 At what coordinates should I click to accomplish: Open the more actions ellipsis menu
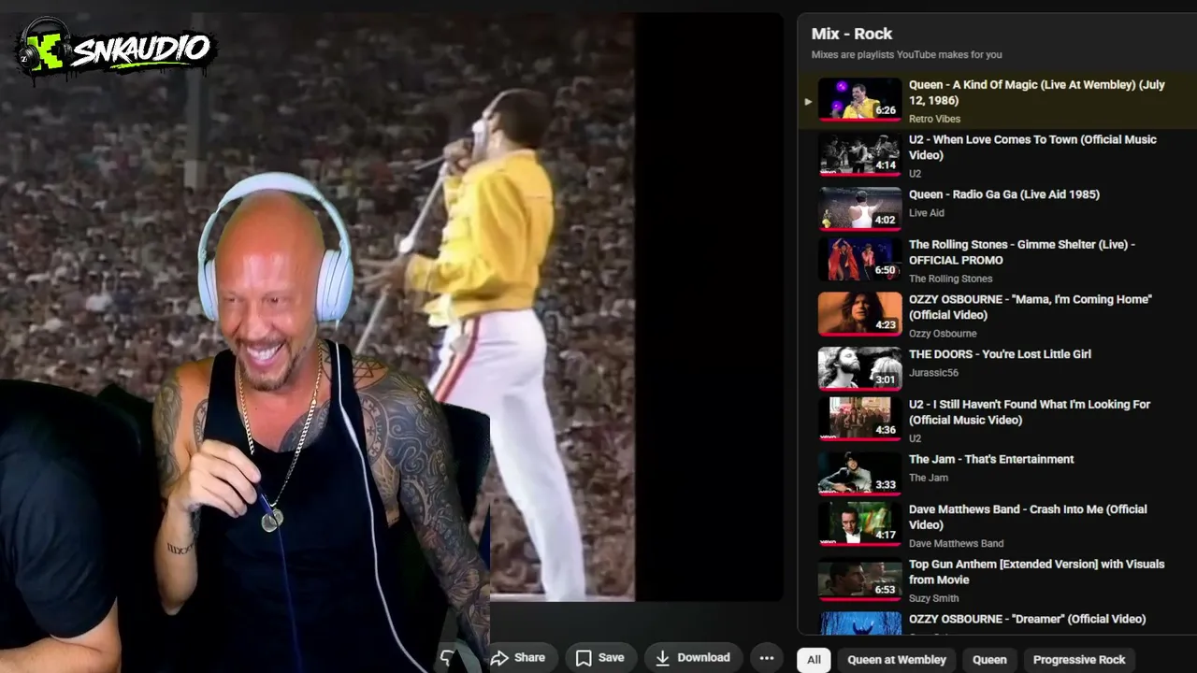coord(767,658)
